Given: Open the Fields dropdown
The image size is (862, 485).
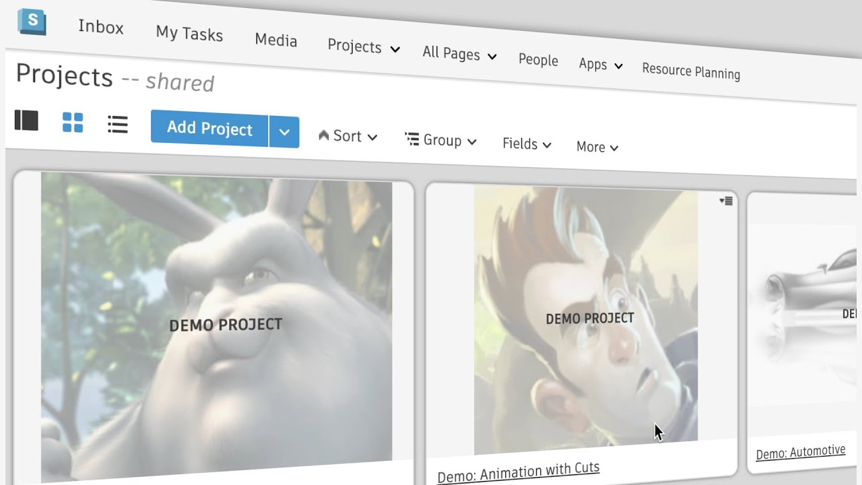Looking at the screenshot, I should [x=527, y=143].
